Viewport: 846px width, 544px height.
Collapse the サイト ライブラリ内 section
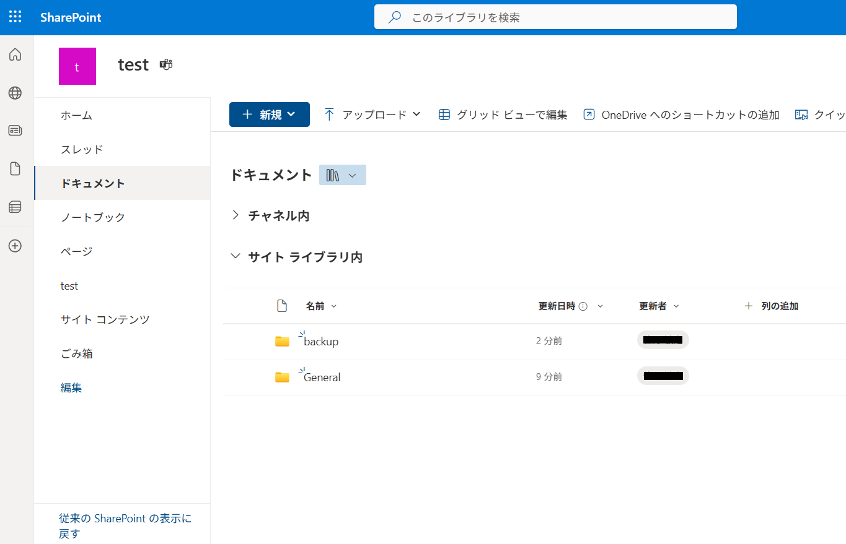click(235, 256)
